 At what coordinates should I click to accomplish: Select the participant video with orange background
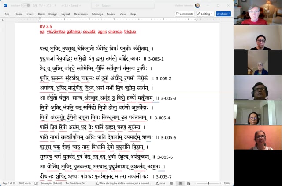[258, 138]
